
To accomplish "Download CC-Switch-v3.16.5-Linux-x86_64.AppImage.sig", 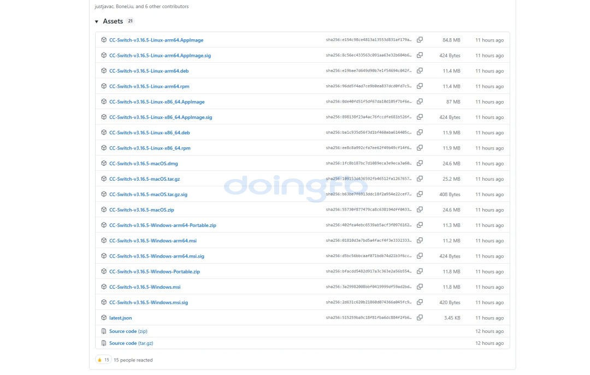I will pyautogui.click(x=161, y=117).
